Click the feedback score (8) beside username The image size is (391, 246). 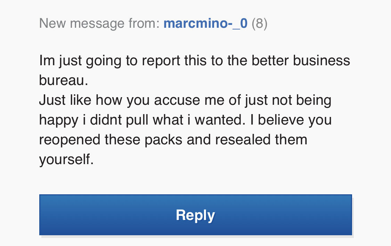tap(260, 24)
